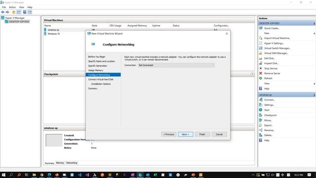Open Virtual Switch Manager action
The width and height of the screenshot is (316, 178).
277,48
